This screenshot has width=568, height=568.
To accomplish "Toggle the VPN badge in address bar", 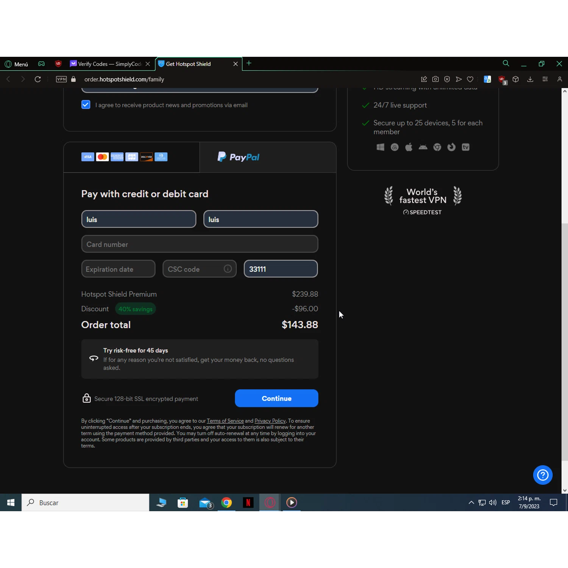I will coord(61,79).
